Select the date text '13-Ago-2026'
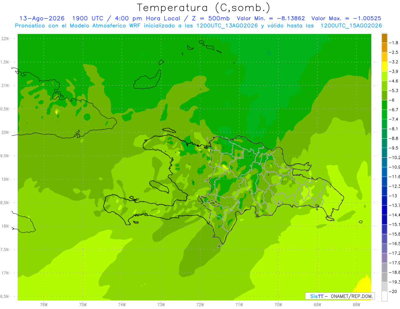Screen dimensions: 400x309 [42, 18]
